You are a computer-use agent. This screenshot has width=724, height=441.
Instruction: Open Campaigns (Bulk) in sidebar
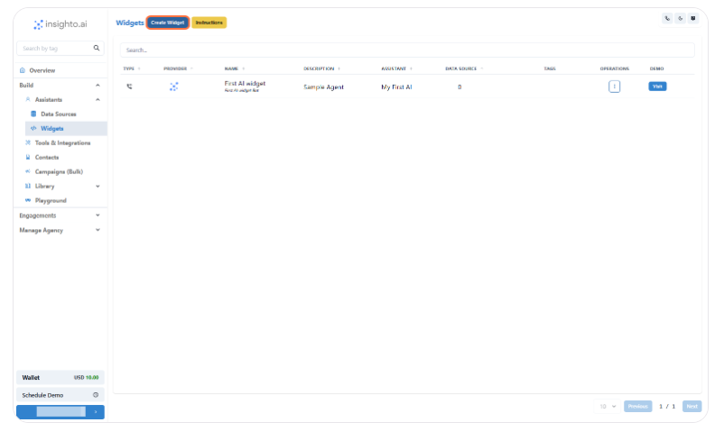coord(59,171)
